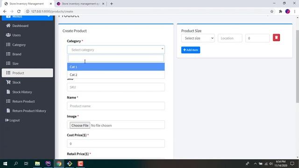Click the Category list icon
The width and height of the screenshot is (299, 168).
coord(8,45)
